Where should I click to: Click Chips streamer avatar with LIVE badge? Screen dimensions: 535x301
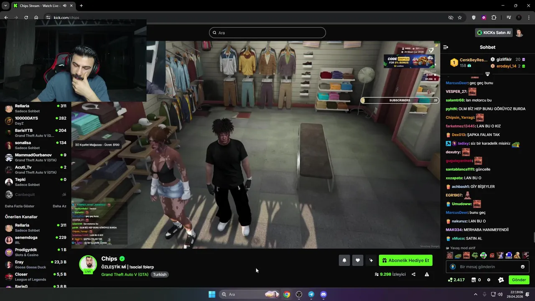(88, 265)
